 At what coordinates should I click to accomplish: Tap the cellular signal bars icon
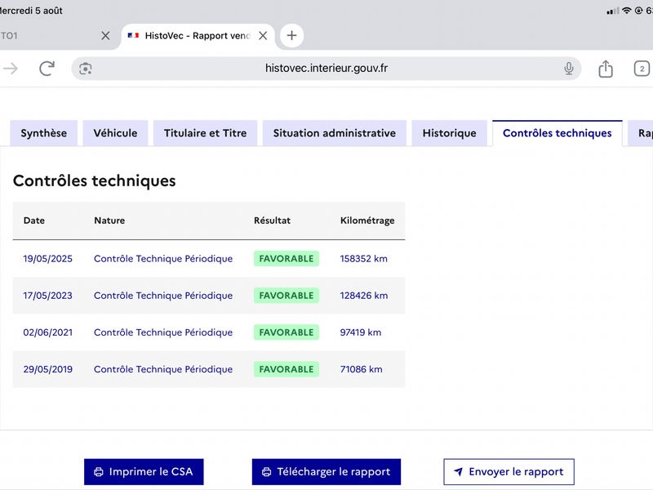[x=613, y=11]
